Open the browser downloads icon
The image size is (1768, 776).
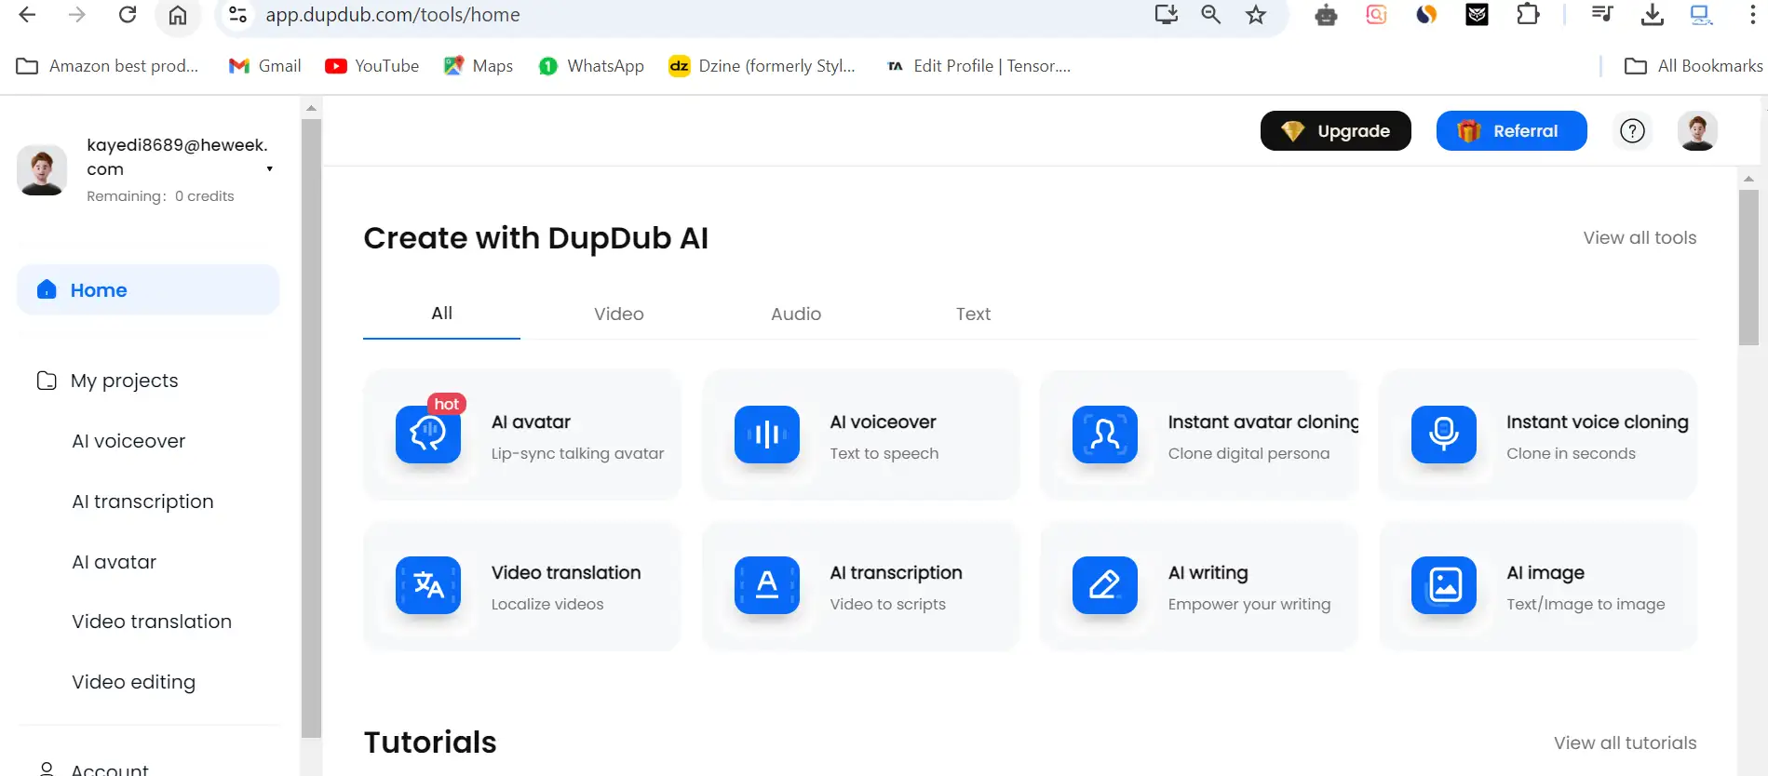tap(1652, 15)
